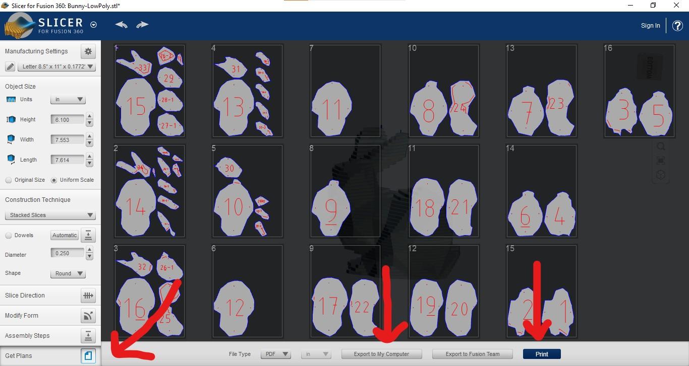Edit the material with the pencil icon
689x366 pixels.
click(x=10, y=66)
